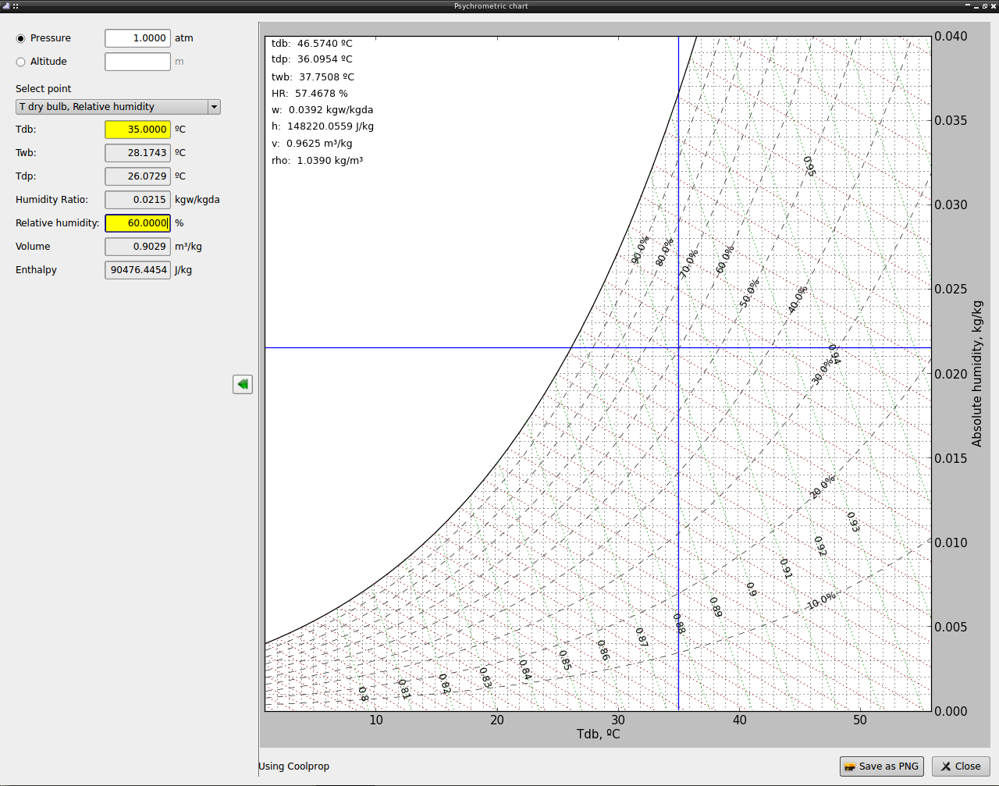Click the grip dots icon in the titlebar
999x786 pixels.
click(x=17, y=5)
